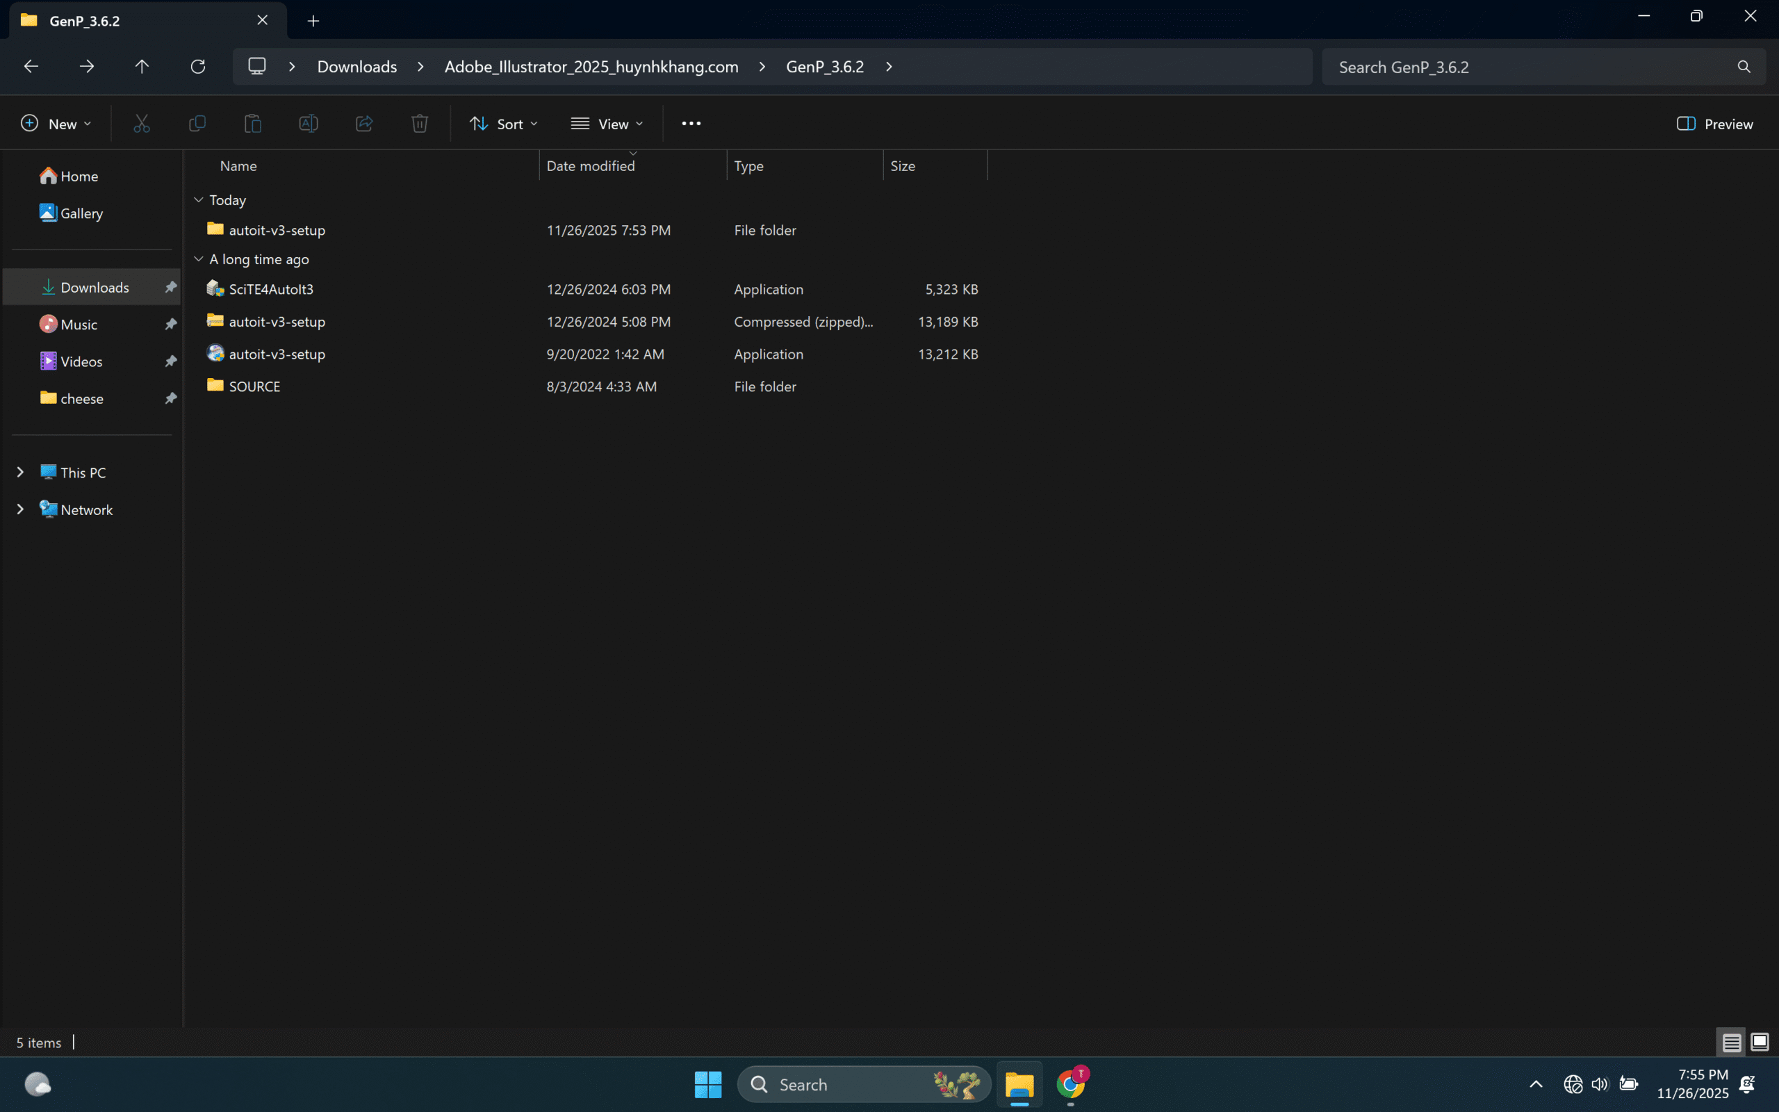The width and height of the screenshot is (1779, 1112).
Task: Toggle the Preview pane
Action: tap(1714, 124)
